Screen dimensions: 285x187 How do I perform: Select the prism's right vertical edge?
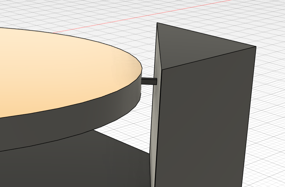[249, 115]
